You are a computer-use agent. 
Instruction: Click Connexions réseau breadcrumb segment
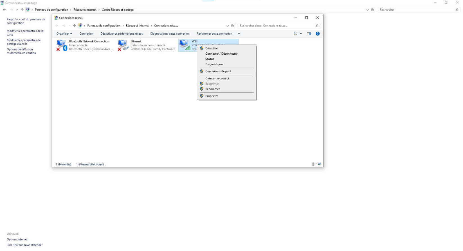tap(166, 26)
